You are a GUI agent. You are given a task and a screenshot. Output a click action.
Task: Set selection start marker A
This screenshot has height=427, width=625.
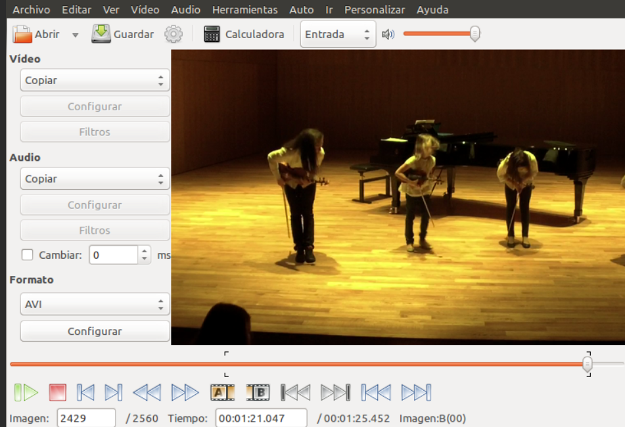click(x=222, y=392)
